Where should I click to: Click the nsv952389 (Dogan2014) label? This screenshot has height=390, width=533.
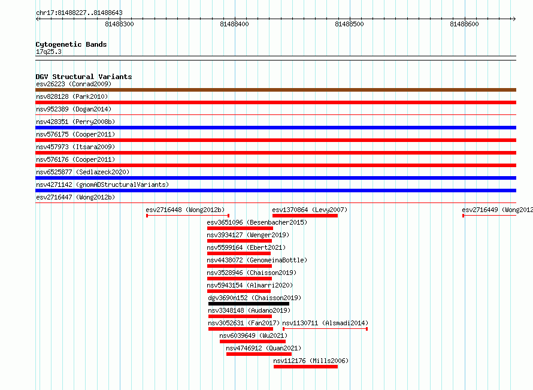tap(74, 109)
